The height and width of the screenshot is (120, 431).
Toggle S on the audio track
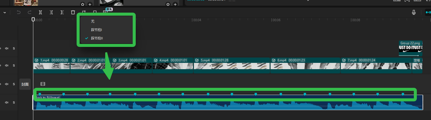point(14,103)
